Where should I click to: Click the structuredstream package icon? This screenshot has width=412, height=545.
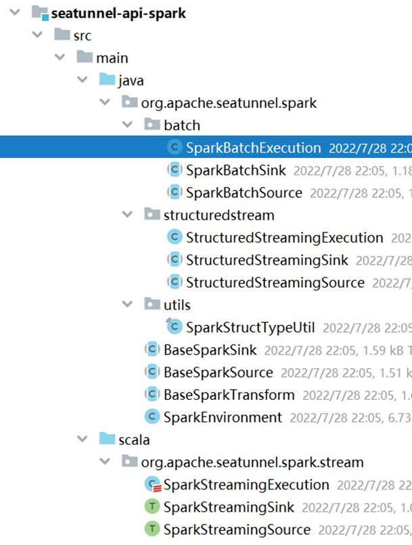[x=152, y=215]
